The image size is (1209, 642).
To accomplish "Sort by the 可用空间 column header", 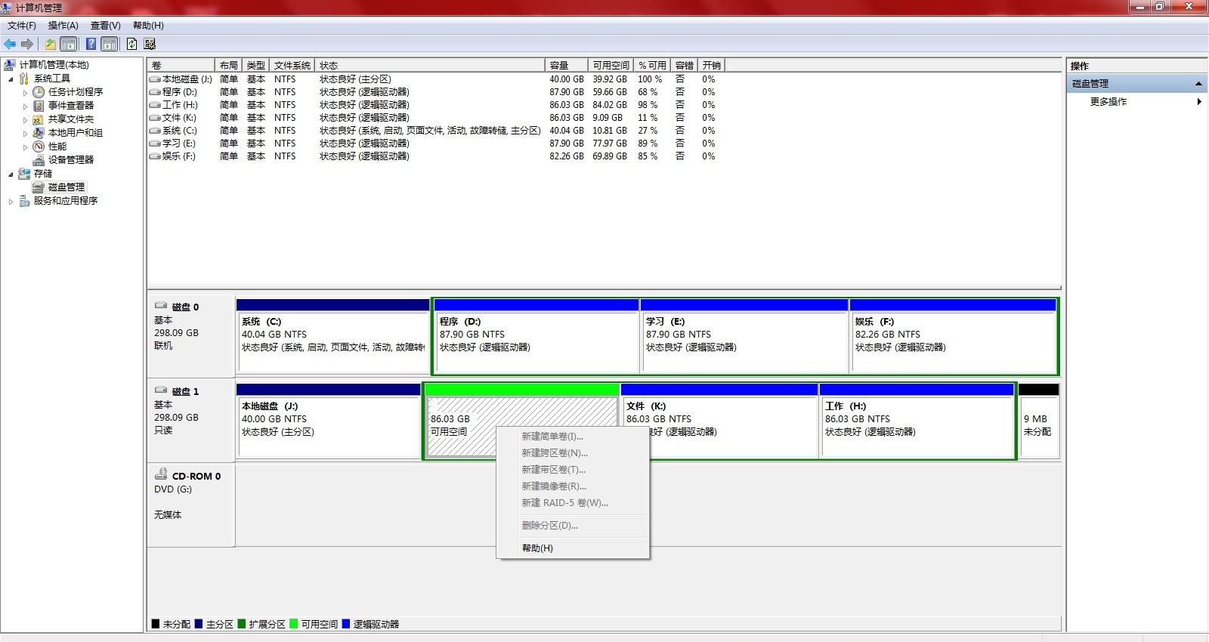I will point(611,66).
